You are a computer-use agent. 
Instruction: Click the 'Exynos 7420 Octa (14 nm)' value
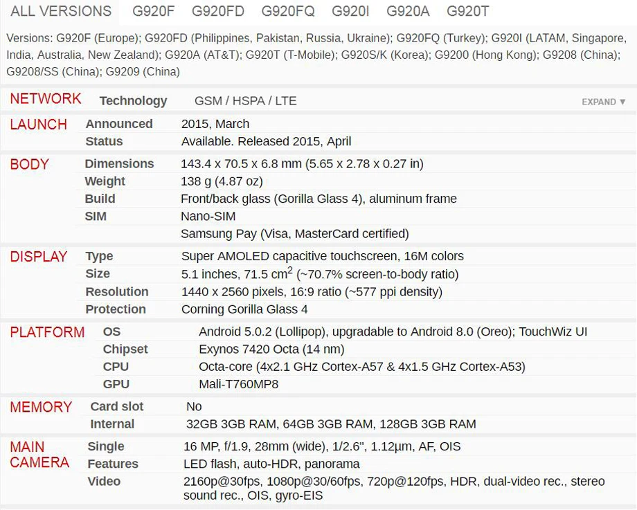click(x=272, y=349)
